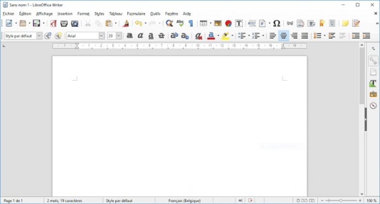Insert a field

tap(262, 23)
